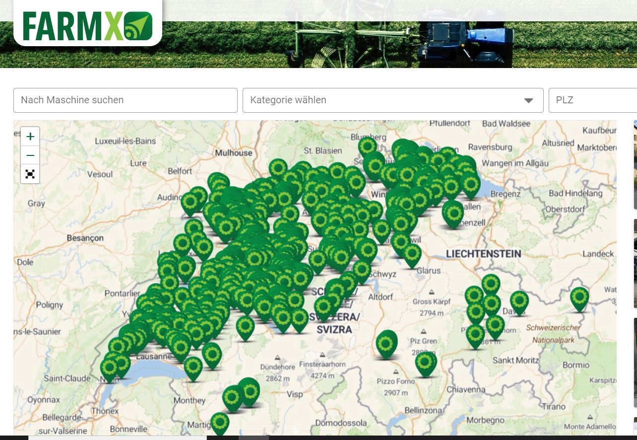This screenshot has height=440, width=637.
Task: Select the map marker at Davos
Action: click(519, 301)
